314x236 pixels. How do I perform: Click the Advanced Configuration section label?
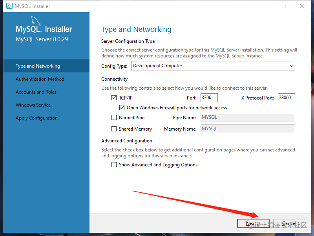127,141
